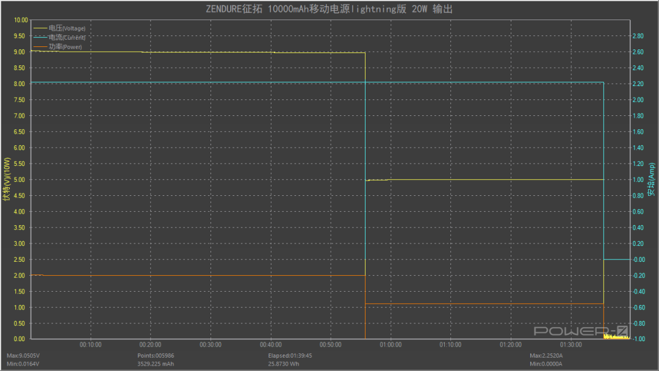Click the 01:10:00 time axis tick
659x371 pixels.
tap(450, 345)
